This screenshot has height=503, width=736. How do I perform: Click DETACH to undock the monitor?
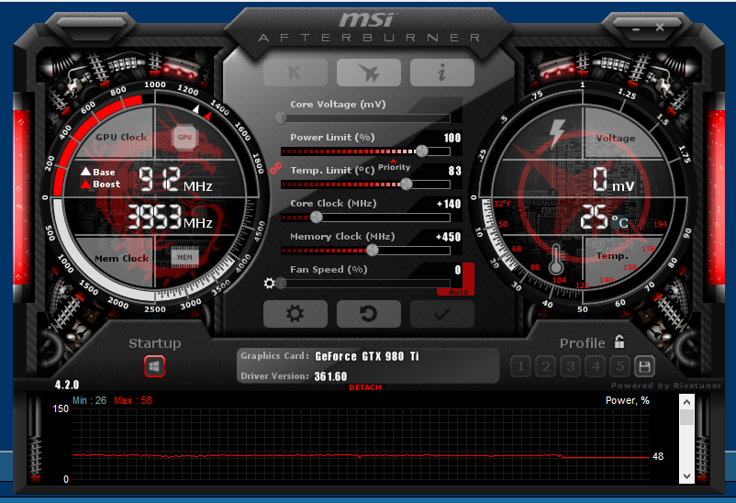click(x=364, y=387)
